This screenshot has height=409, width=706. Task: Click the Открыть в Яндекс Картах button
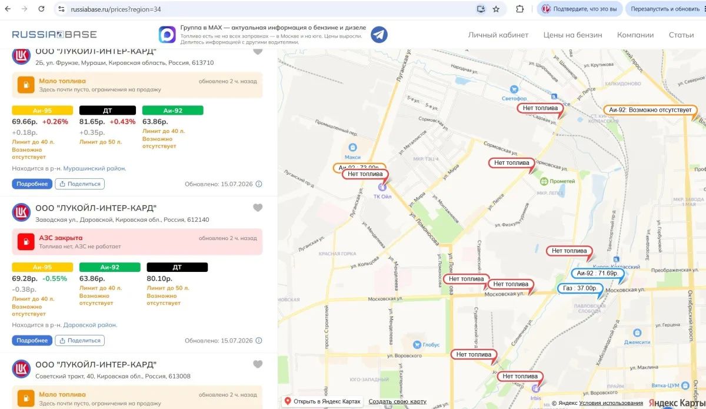(x=322, y=401)
